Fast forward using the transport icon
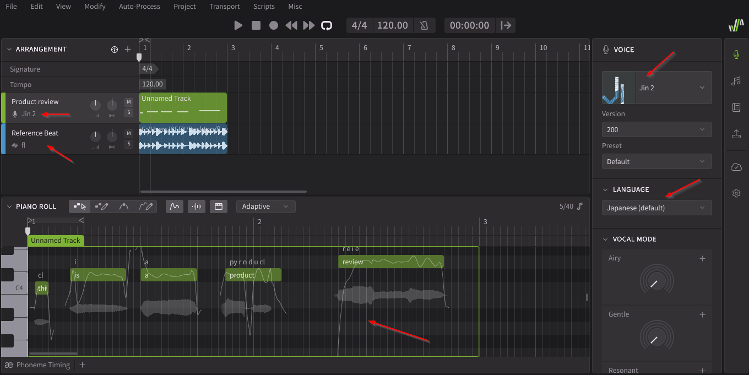 pos(309,25)
